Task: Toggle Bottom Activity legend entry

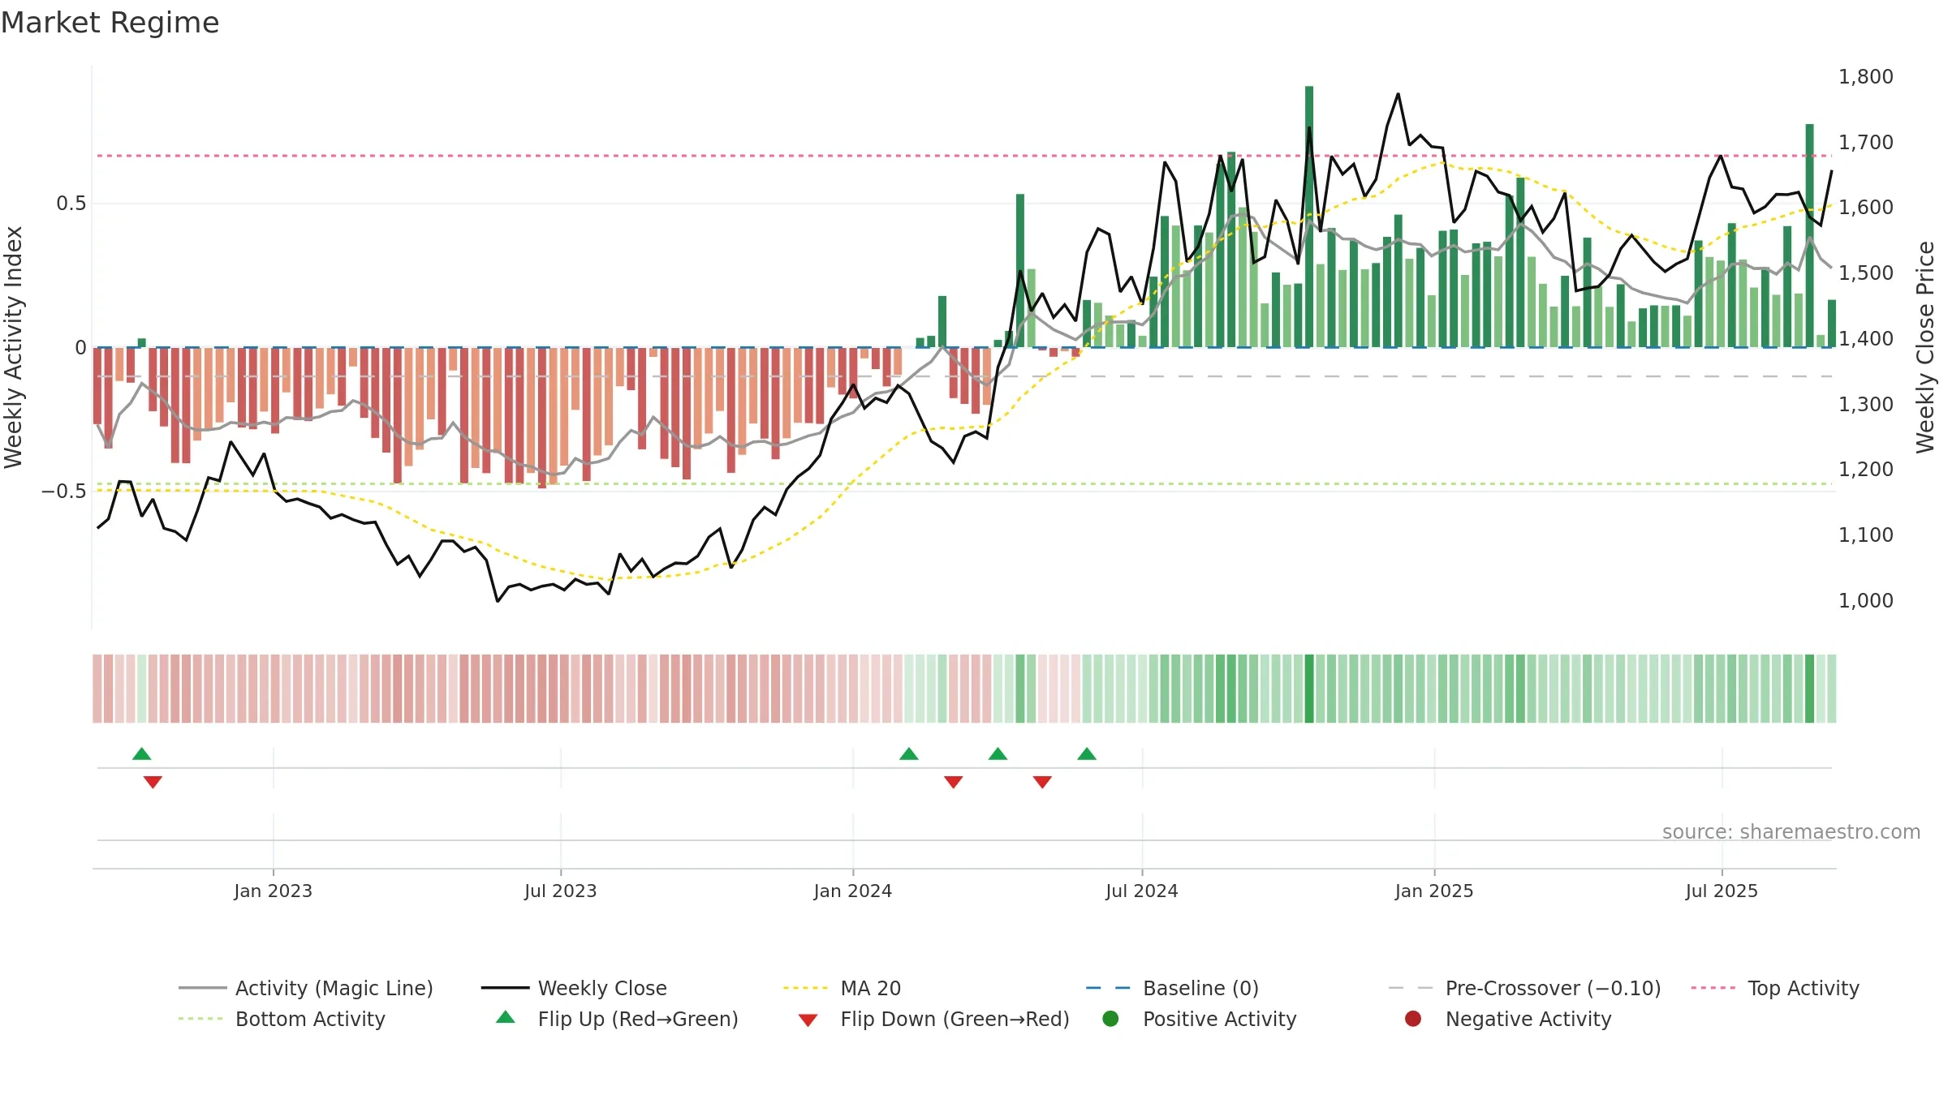Action: click(282, 1019)
